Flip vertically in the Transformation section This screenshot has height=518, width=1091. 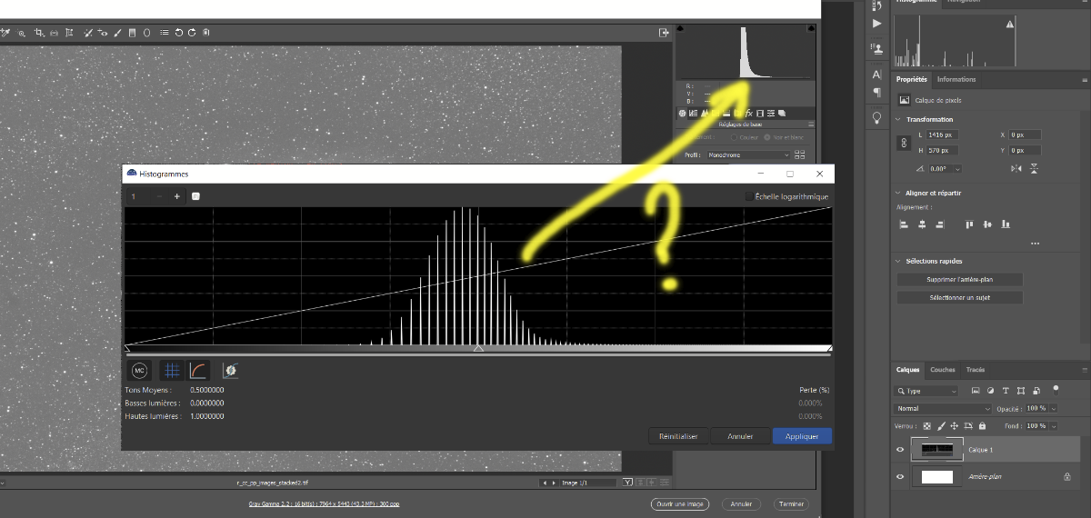1035,169
